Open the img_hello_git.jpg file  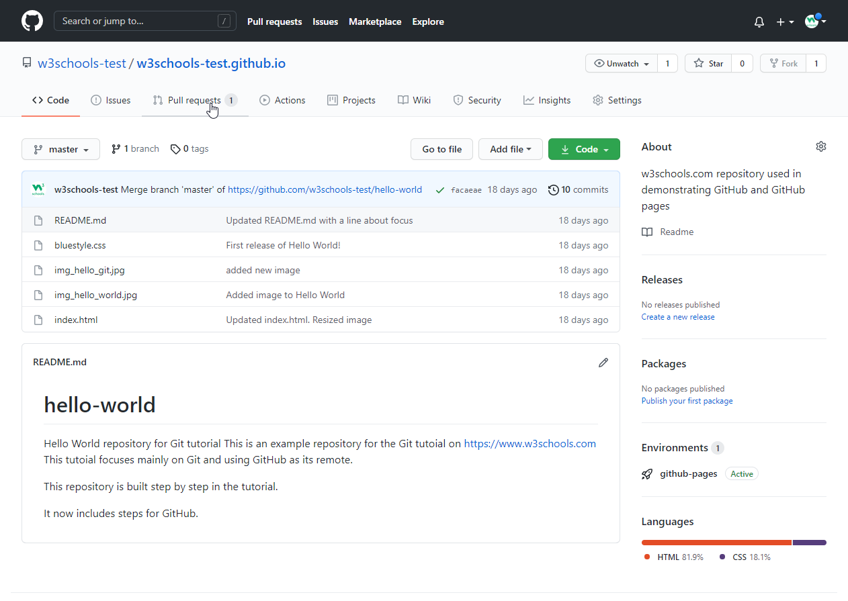coord(89,270)
